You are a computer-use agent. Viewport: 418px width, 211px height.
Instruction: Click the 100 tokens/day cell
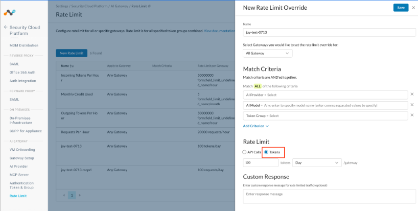pos(209,146)
